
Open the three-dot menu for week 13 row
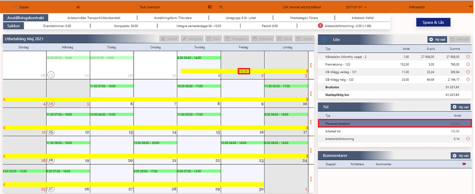pos(311,65)
